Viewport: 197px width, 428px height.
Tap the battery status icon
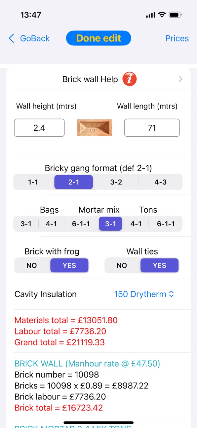[x=175, y=15]
